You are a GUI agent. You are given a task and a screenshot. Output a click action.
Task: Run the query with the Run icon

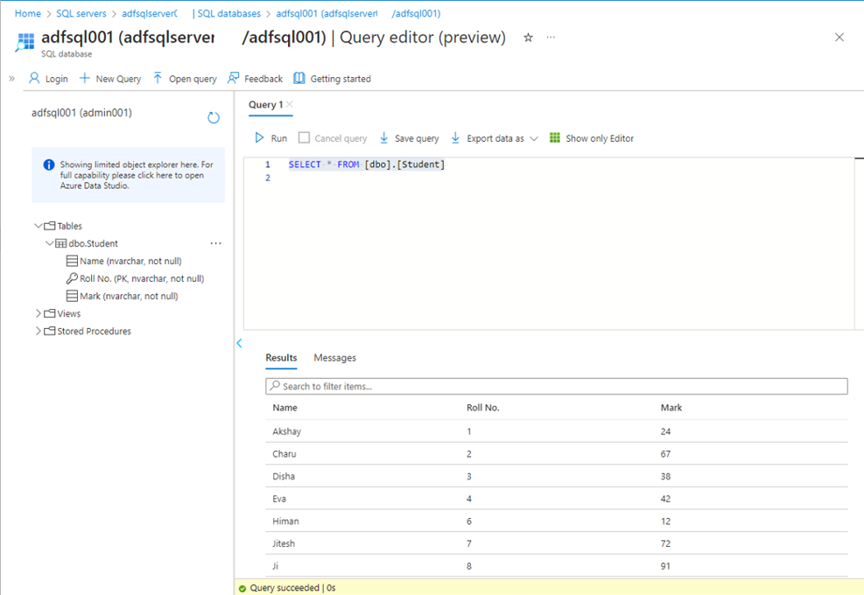[x=259, y=138]
